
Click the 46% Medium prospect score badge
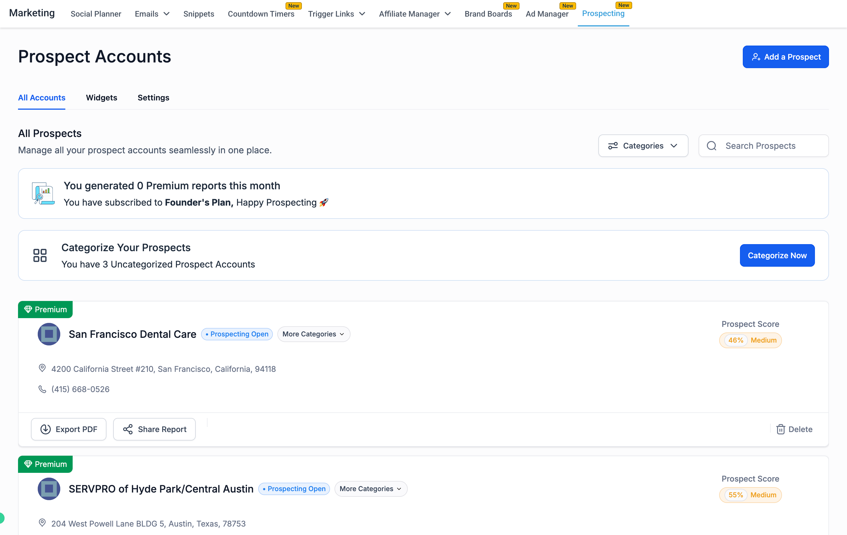point(750,340)
